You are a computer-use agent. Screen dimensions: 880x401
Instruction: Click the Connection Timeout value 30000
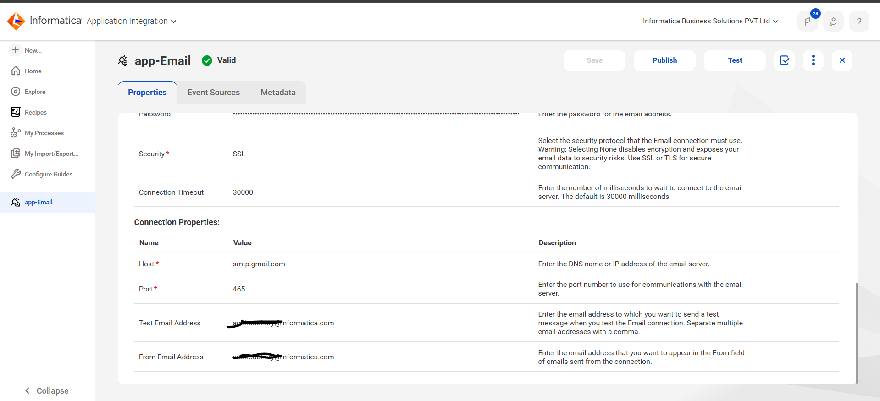(x=243, y=192)
